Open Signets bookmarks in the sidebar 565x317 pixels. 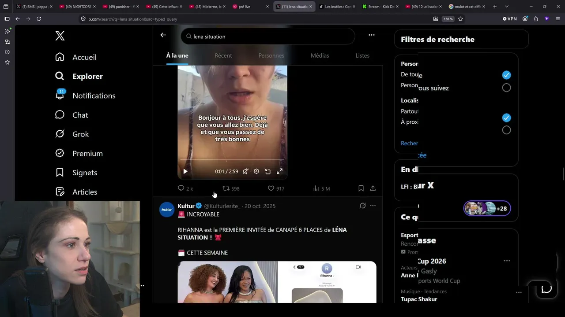point(76,173)
